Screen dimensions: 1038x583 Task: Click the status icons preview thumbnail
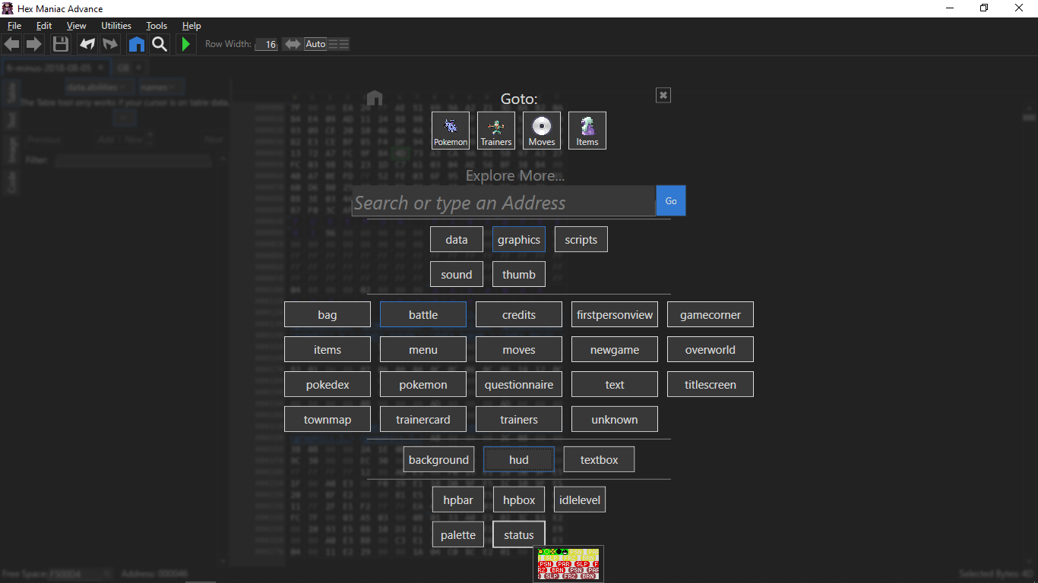(568, 564)
